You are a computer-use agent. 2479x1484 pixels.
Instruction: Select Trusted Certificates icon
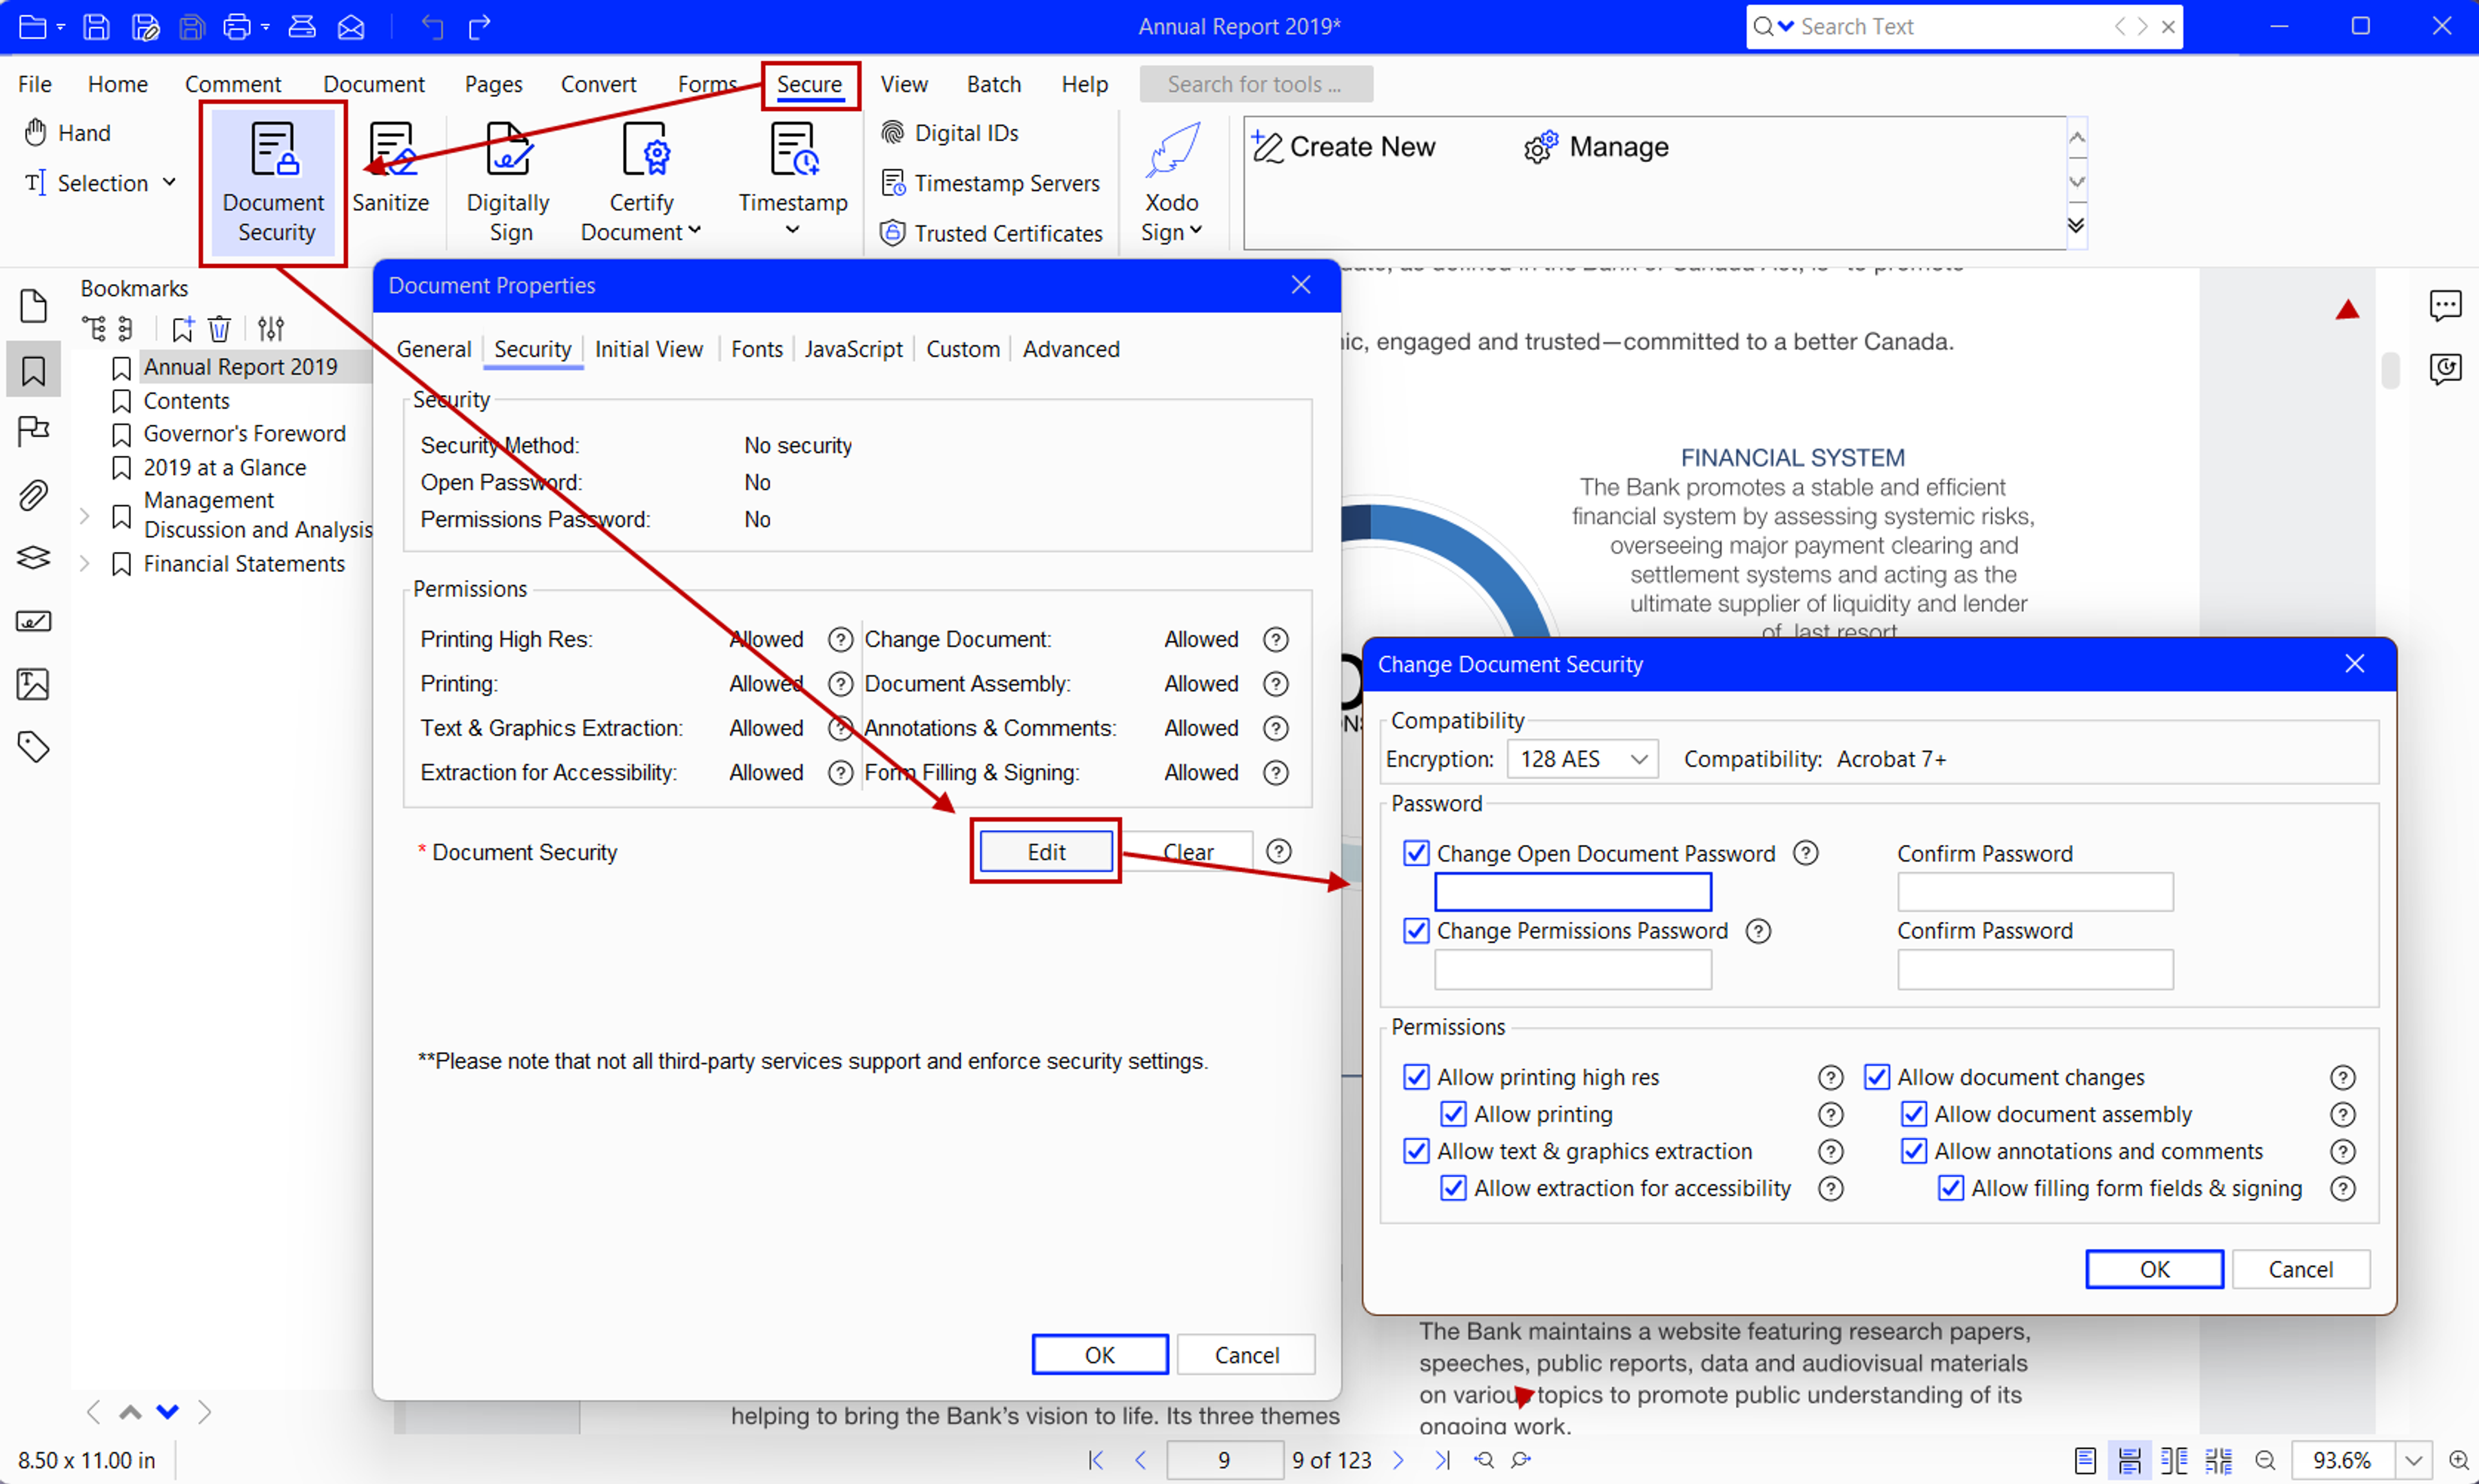click(x=892, y=232)
